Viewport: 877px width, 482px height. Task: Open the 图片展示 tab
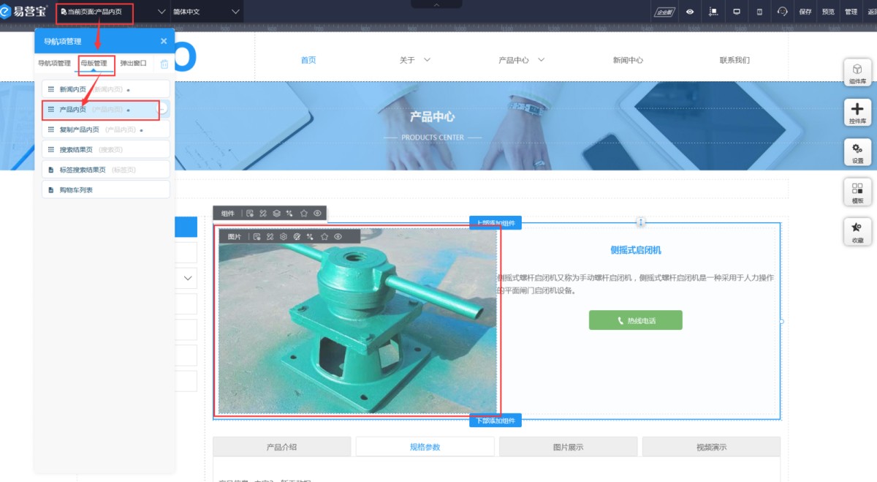[x=569, y=447]
